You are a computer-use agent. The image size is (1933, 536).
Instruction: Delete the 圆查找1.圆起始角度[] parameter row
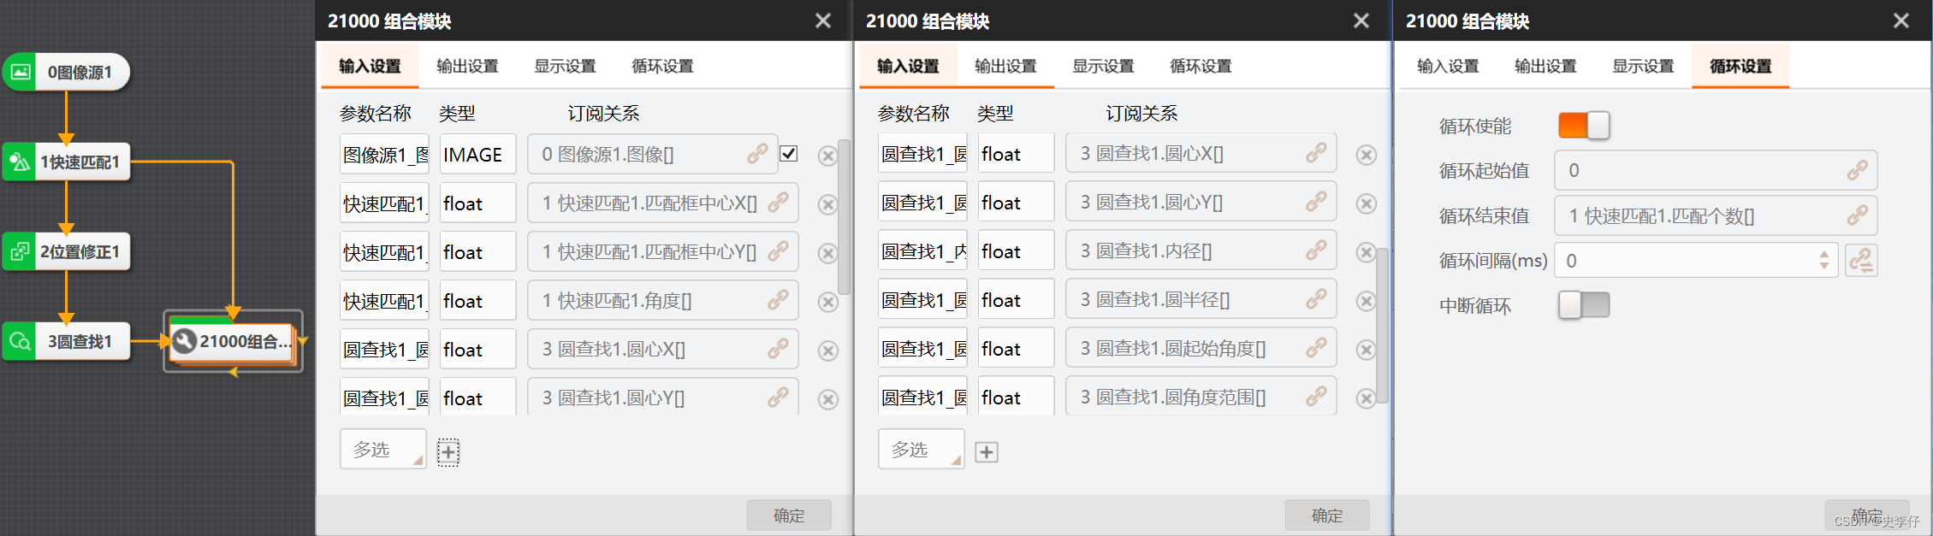1367,350
